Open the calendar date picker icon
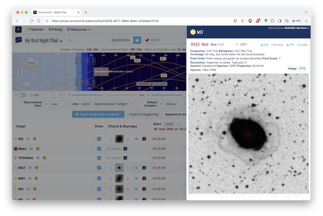This screenshot has height=216, width=323. click(137, 40)
